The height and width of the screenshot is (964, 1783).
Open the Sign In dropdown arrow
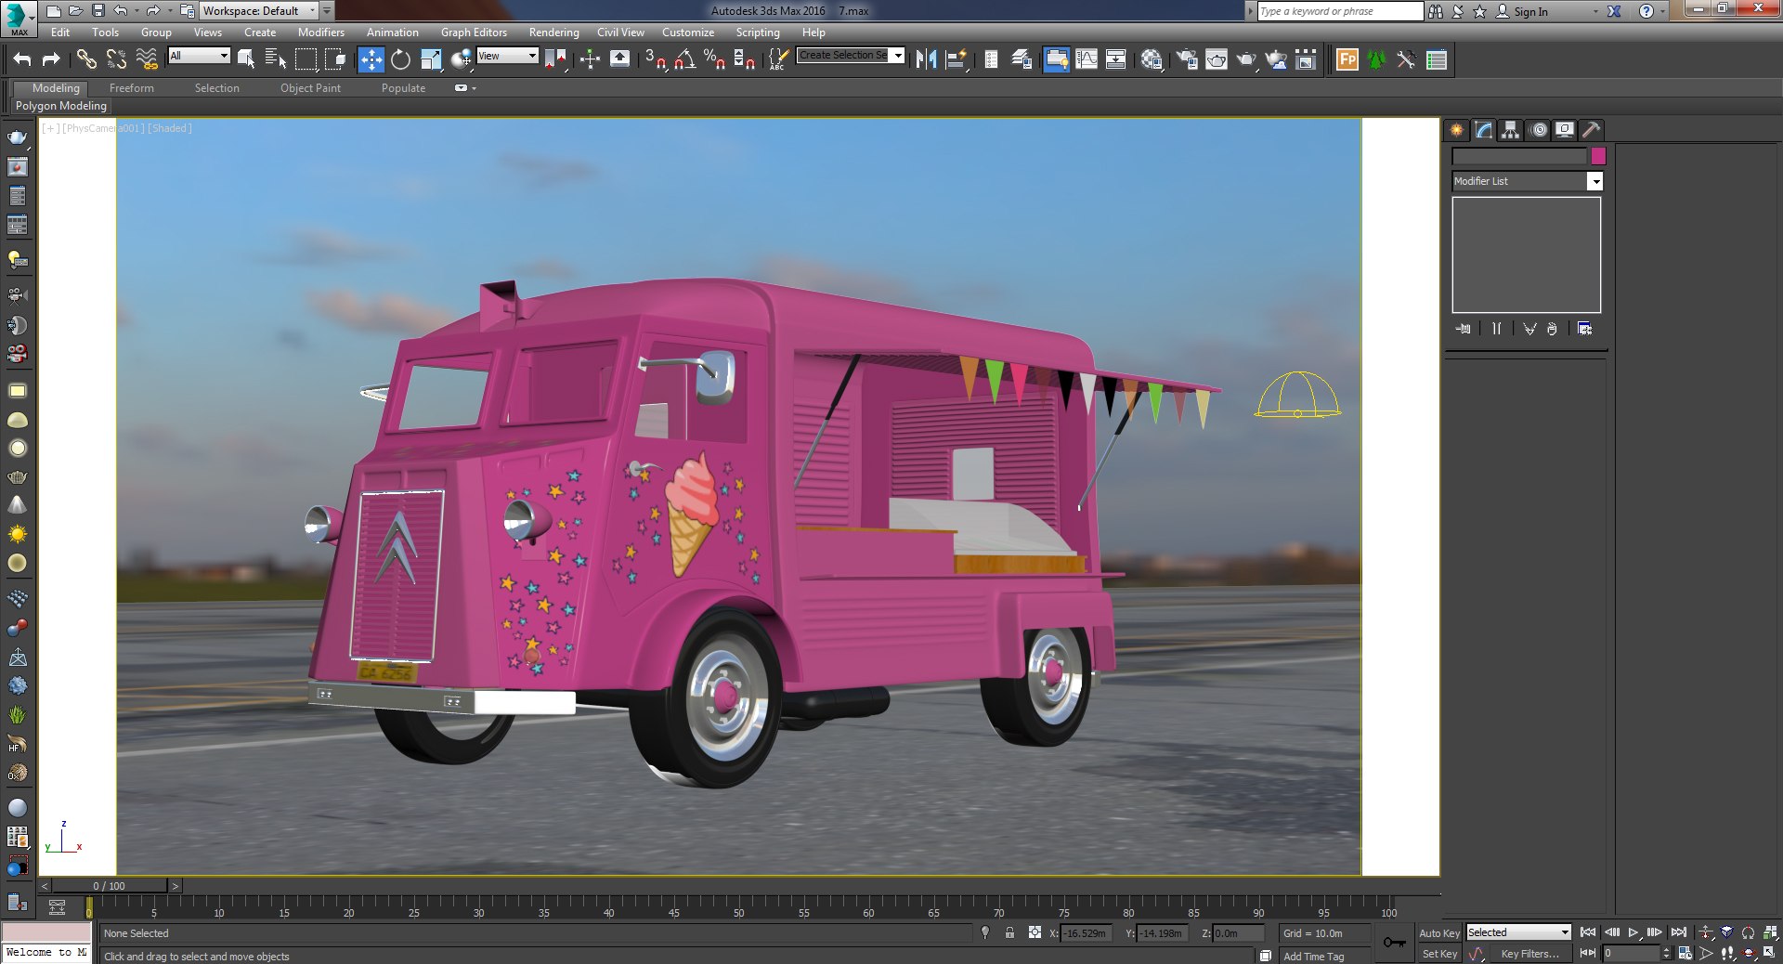click(1595, 12)
